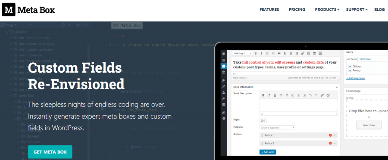This screenshot has height=160, width=388.
Task: Click Bulleted list in Short Description toolbar
Action: 281,95
